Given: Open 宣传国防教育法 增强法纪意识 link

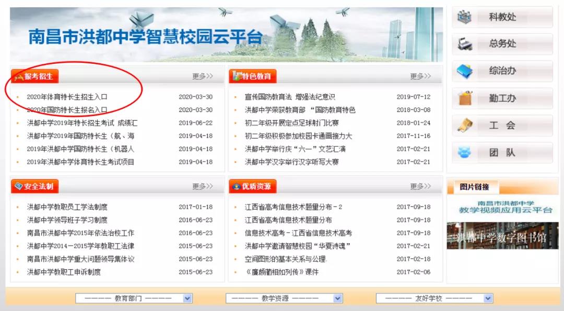Looking at the screenshot, I should [290, 97].
